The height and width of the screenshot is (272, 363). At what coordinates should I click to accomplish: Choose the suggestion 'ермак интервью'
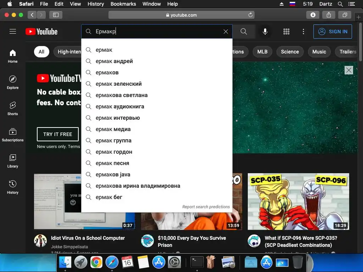tap(157, 118)
